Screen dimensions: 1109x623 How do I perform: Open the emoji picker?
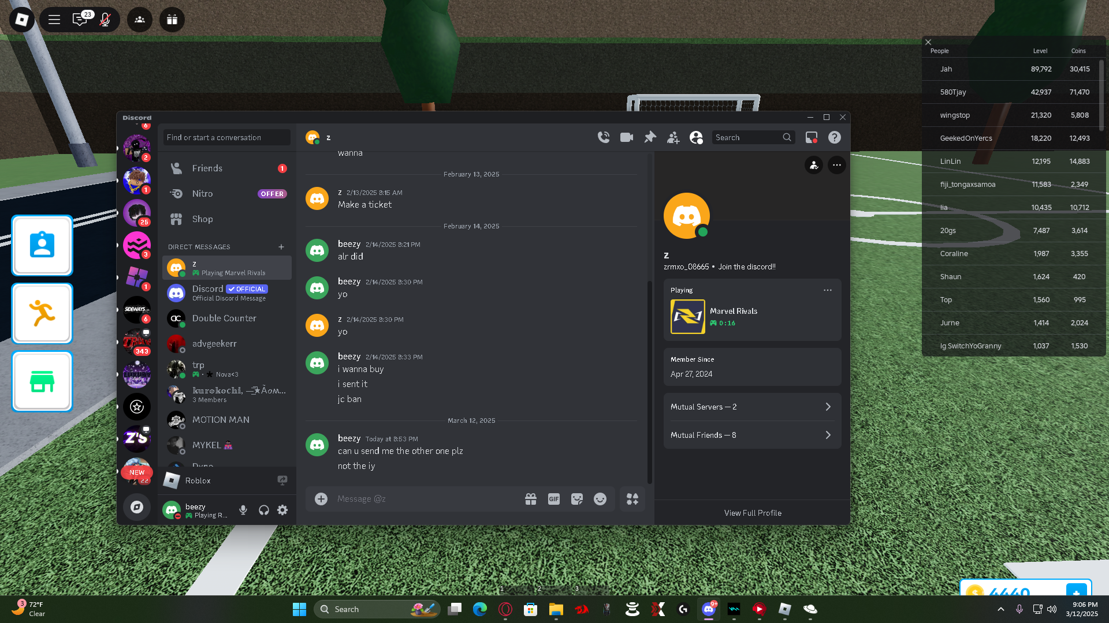[600, 499]
